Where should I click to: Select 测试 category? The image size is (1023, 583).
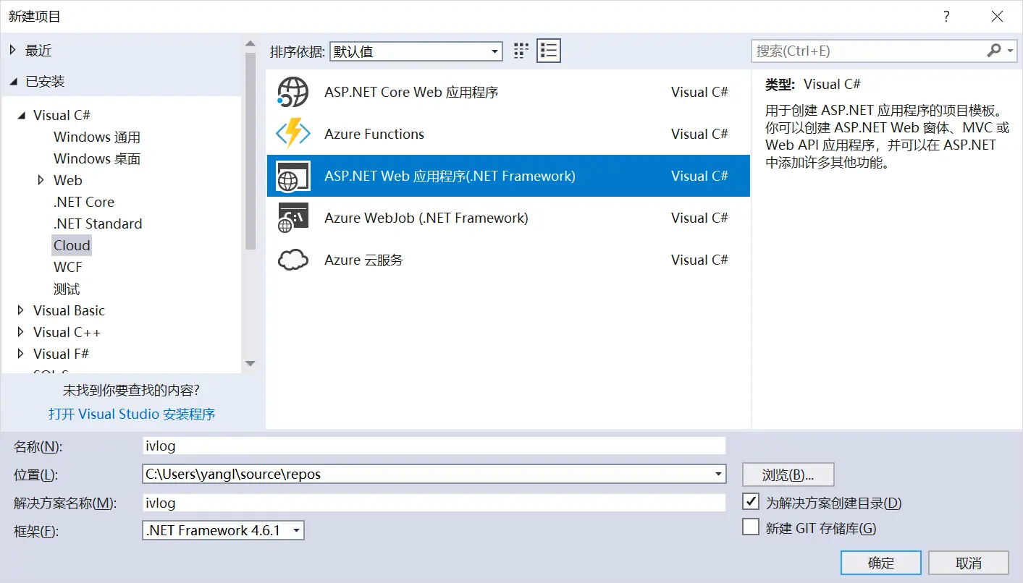[67, 289]
